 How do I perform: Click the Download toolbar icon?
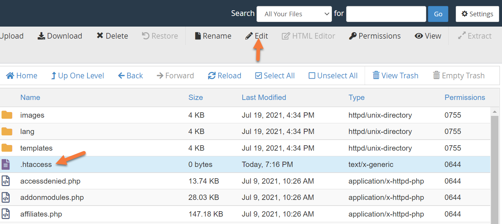pyautogui.click(x=42, y=36)
